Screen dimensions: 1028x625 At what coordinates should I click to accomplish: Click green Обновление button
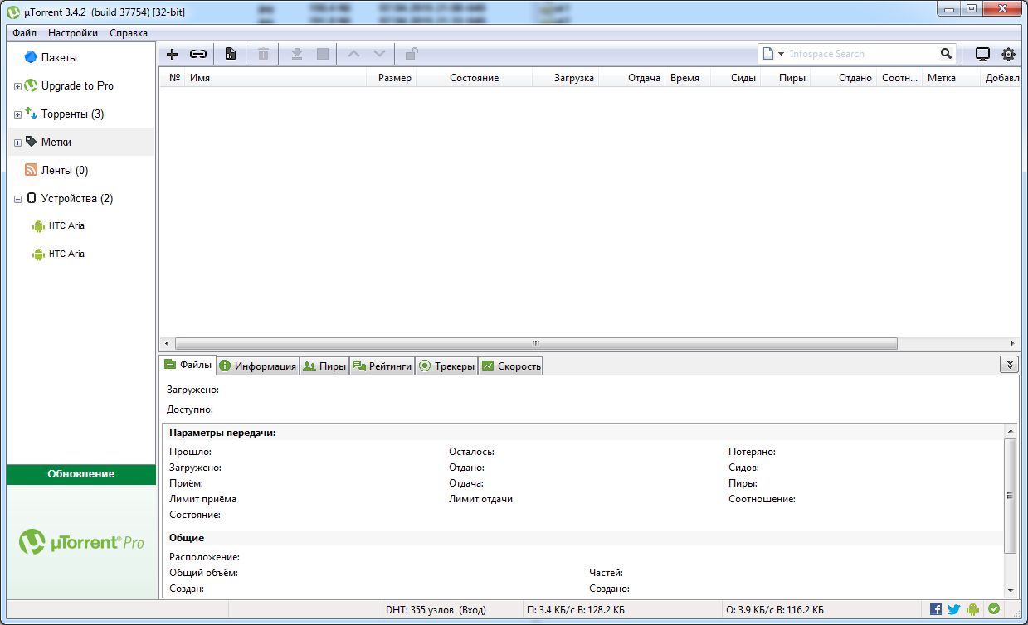click(81, 474)
